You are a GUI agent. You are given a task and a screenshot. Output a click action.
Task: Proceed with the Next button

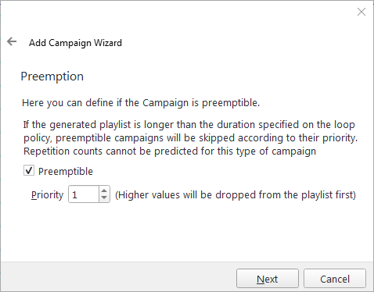coord(268,279)
